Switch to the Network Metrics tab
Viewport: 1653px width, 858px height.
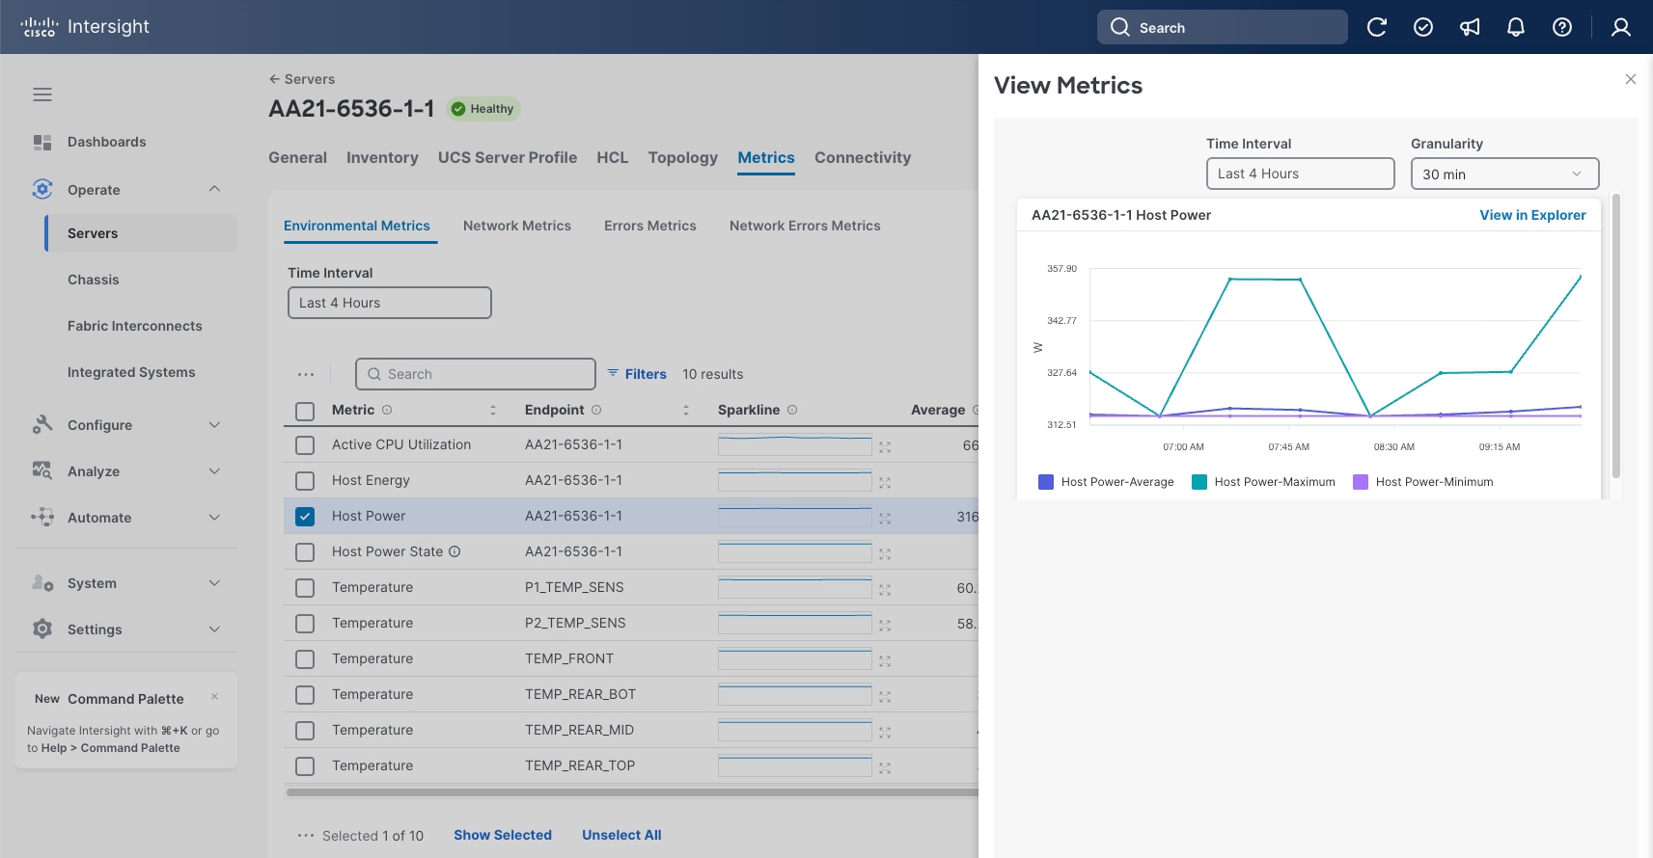click(x=517, y=226)
